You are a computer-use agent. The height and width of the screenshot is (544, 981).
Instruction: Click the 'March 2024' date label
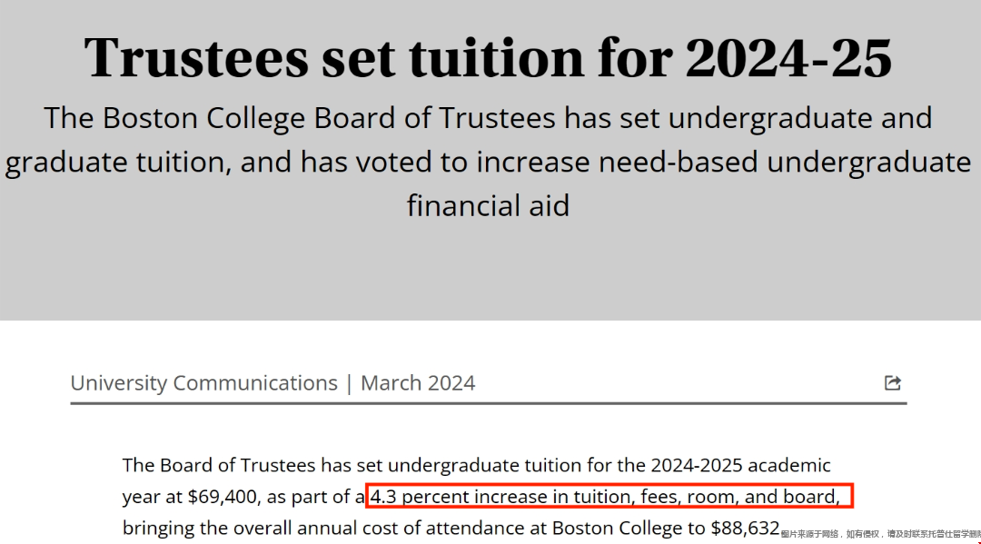pyautogui.click(x=418, y=382)
